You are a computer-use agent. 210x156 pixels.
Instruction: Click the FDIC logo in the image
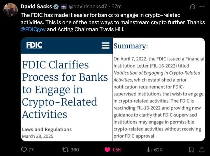34,45
